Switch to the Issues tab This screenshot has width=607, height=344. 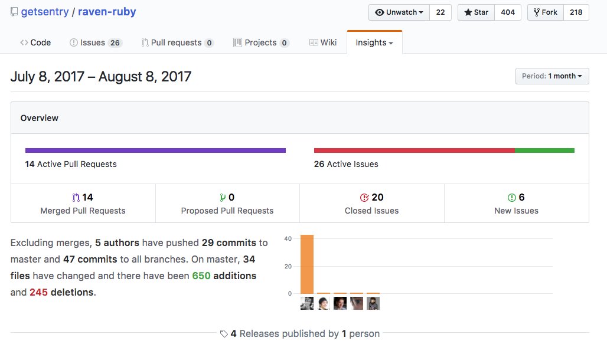pyautogui.click(x=96, y=42)
